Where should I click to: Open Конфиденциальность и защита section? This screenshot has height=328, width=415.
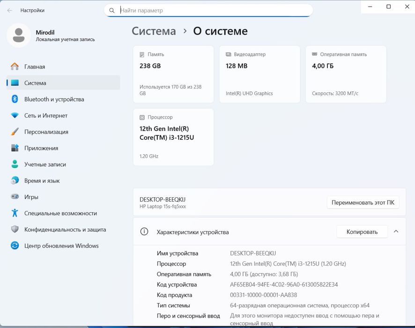pos(63,230)
